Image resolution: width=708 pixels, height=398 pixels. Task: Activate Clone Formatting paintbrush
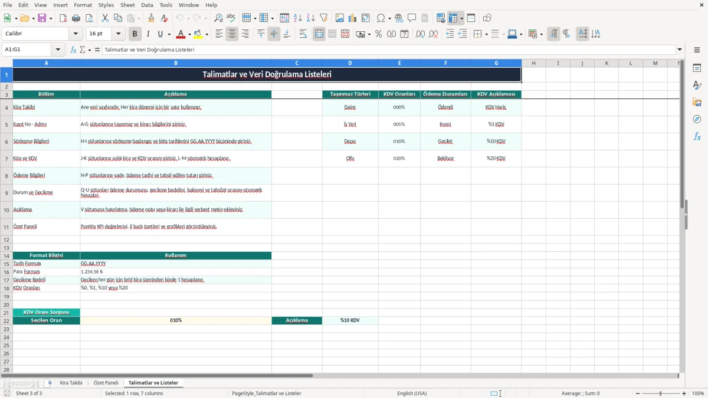[x=152, y=18]
